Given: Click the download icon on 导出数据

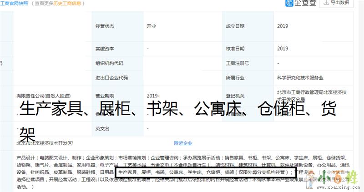Looking at the screenshot, I should [326, 3].
